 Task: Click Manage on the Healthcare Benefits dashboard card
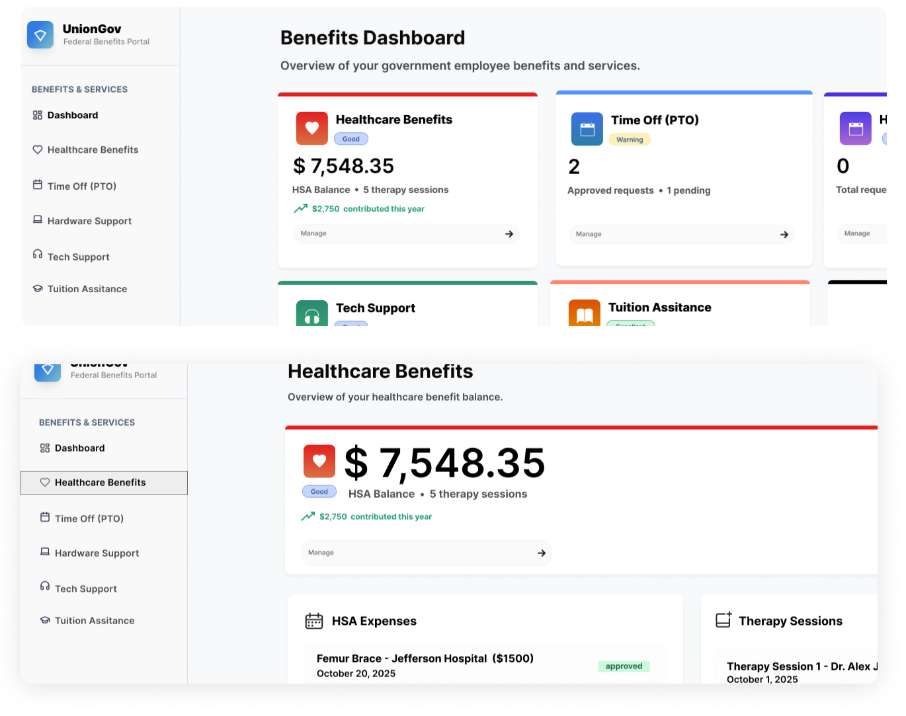coord(406,234)
